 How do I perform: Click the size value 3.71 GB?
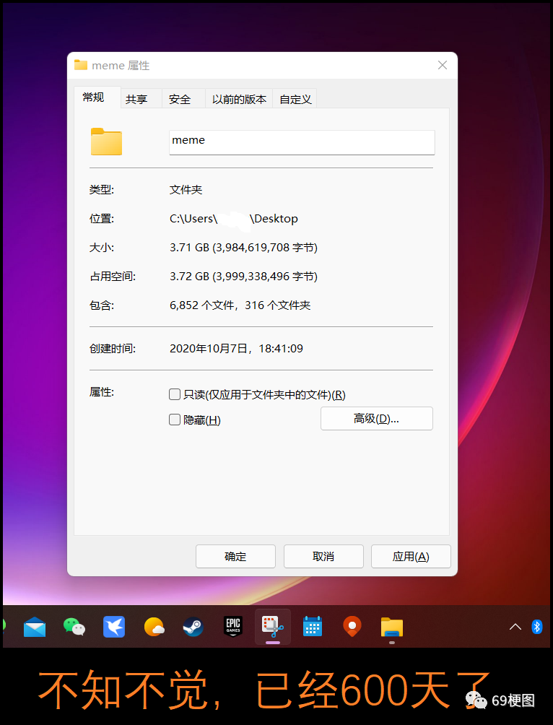243,248
